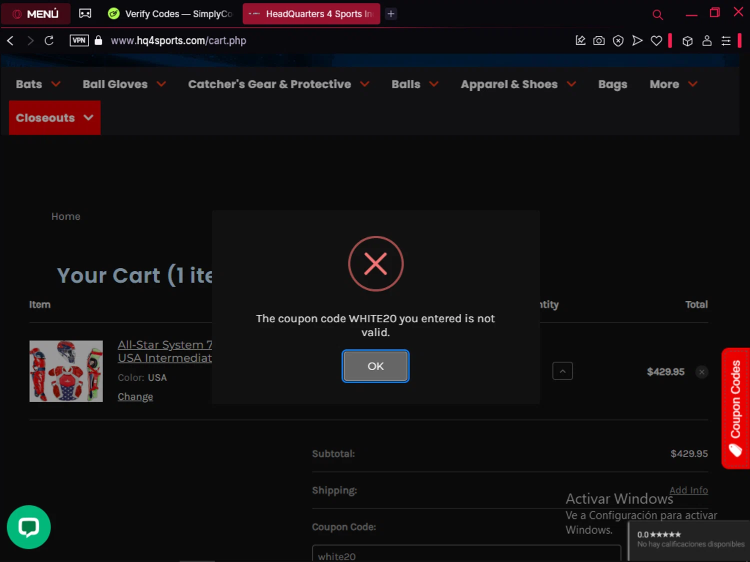Click the coupon code input field
750x562 pixels.
466,554
